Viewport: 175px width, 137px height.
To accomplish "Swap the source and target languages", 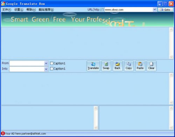I will 106,66.
